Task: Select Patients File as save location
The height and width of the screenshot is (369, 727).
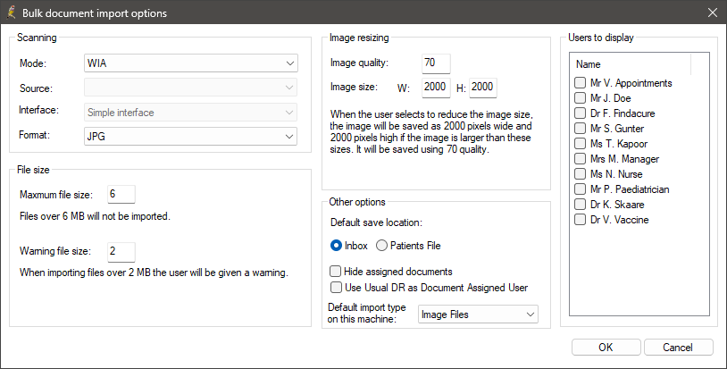Action: (x=382, y=246)
